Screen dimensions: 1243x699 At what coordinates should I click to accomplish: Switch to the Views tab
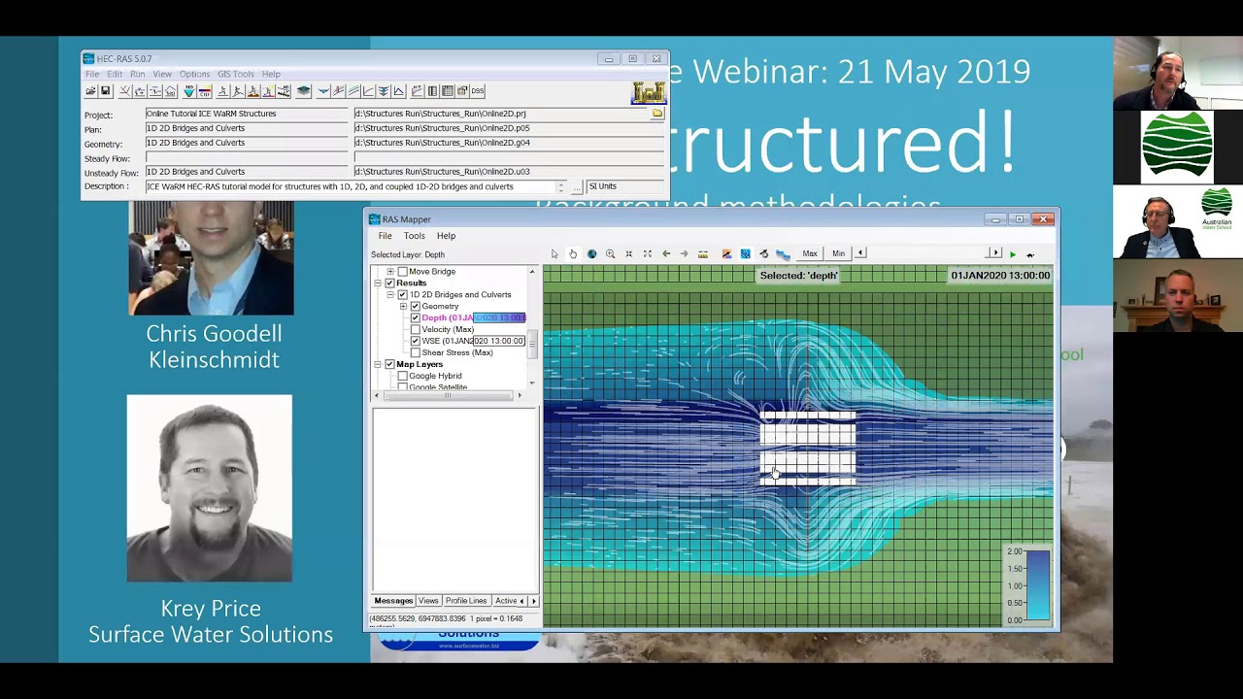point(428,601)
